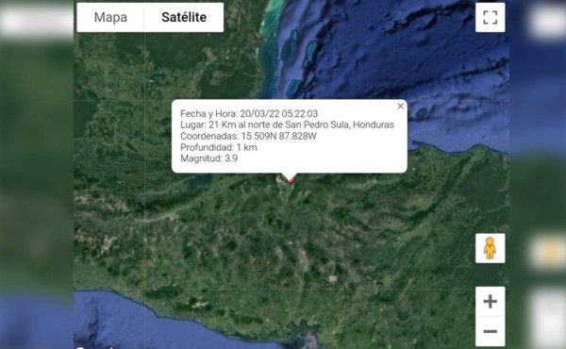This screenshot has width=566, height=349.
Task: Close the earthquake info popup
Action: pos(400,106)
